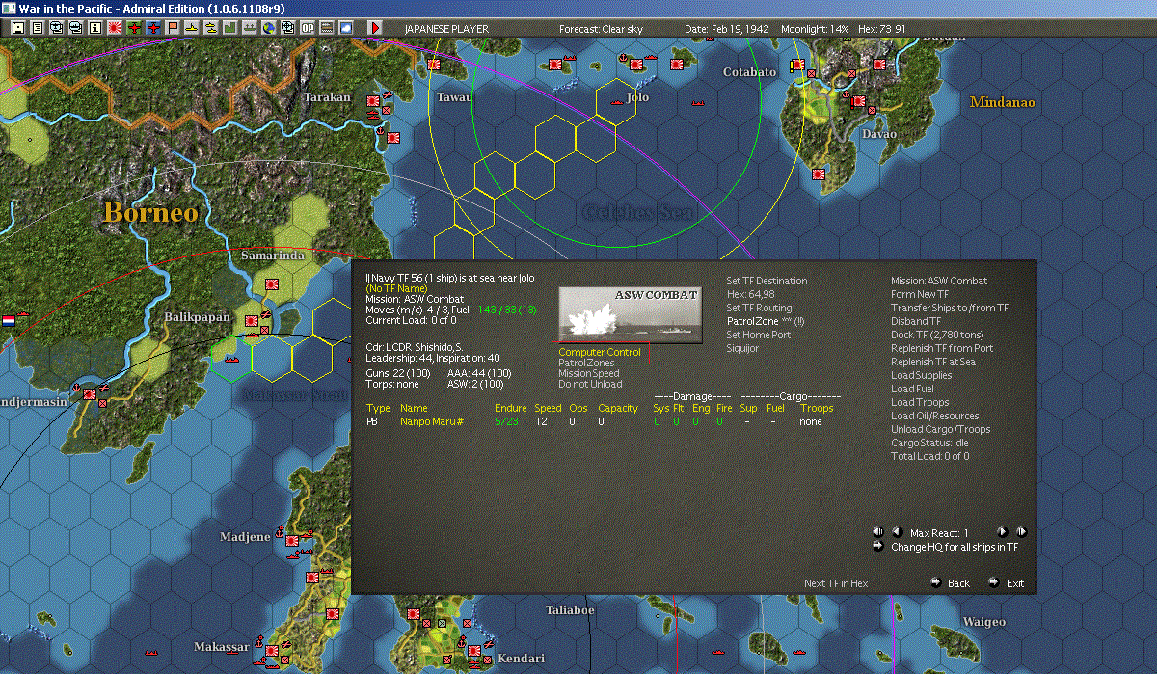
Task: Click Dock TF (2,780 tons)
Action: coord(936,335)
